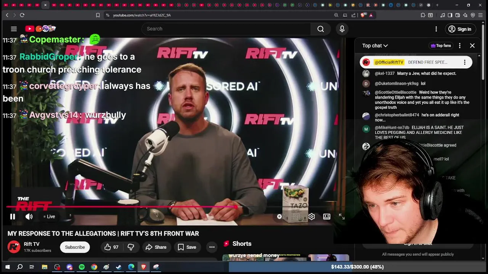Open the browser extensions puzzle icon
Image resolution: width=488 pixels, height=274 pixels.
click(423, 15)
